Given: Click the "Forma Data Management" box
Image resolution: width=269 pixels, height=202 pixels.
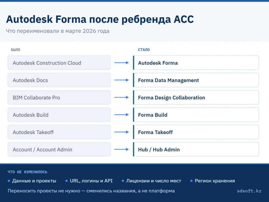Looking at the screenshot, I should (x=196, y=80).
